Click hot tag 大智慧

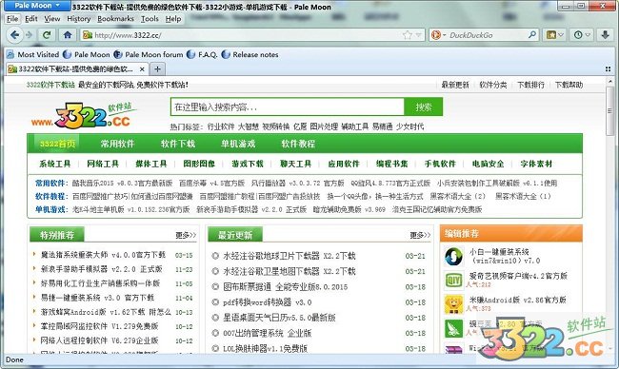pyautogui.click(x=248, y=126)
